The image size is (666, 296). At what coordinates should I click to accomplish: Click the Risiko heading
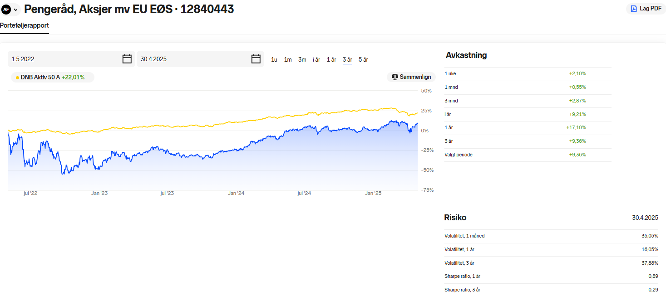point(455,218)
